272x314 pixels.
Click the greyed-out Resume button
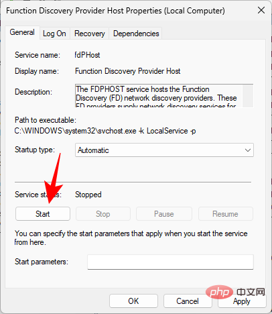(225, 214)
